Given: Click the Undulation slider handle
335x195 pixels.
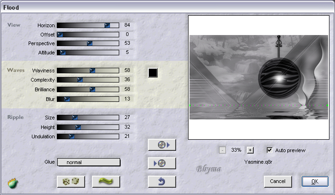Looking at the screenshot, I should point(72,136).
